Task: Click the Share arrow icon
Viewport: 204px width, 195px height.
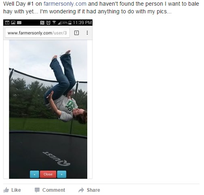Action: coord(81,190)
